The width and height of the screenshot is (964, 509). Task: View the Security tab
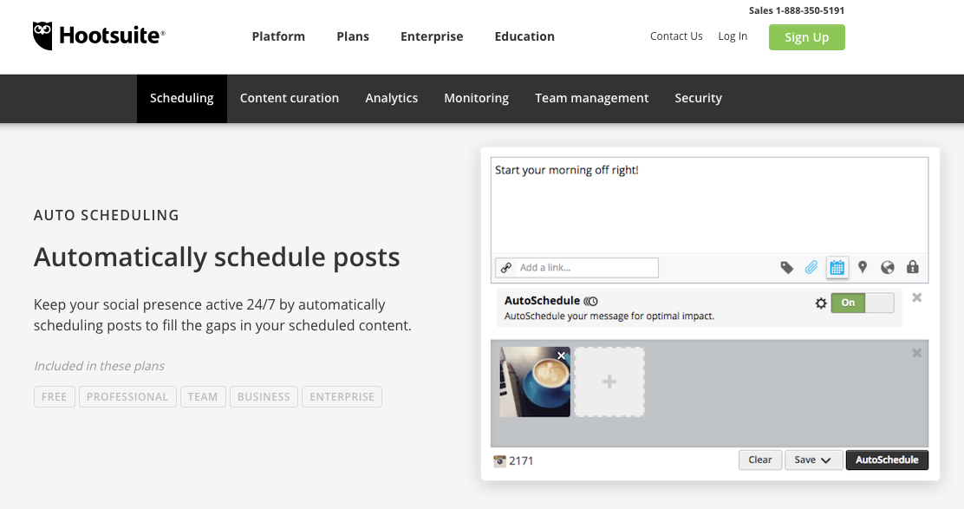699,98
